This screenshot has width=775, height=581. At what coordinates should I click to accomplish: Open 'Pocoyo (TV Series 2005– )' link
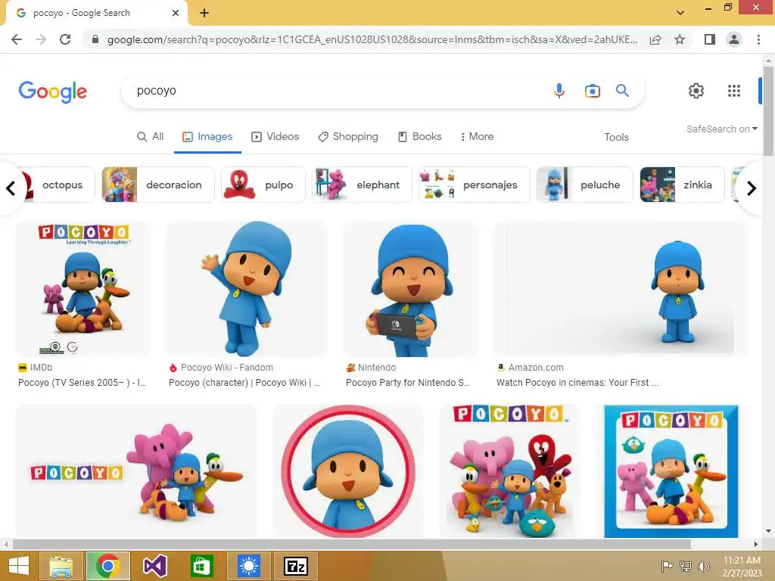tap(82, 383)
